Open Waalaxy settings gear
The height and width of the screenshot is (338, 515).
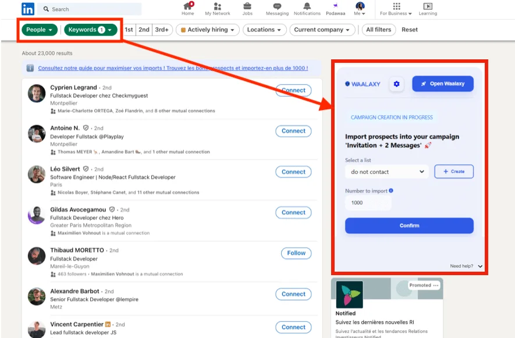[x=396, y=84]
